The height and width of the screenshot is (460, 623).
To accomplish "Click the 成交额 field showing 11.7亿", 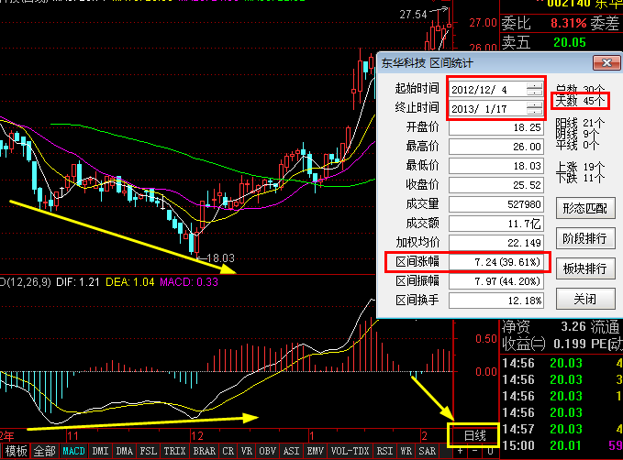I will [x=496, y=224].
